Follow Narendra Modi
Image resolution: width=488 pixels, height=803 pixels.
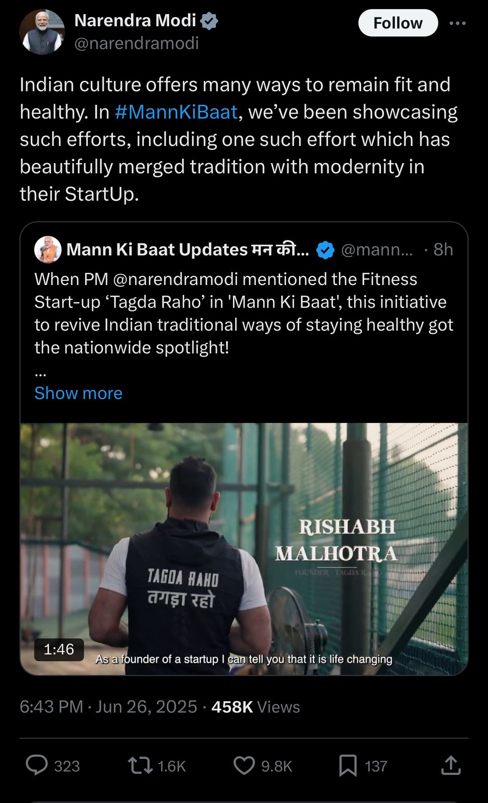(x=398, y=23)
